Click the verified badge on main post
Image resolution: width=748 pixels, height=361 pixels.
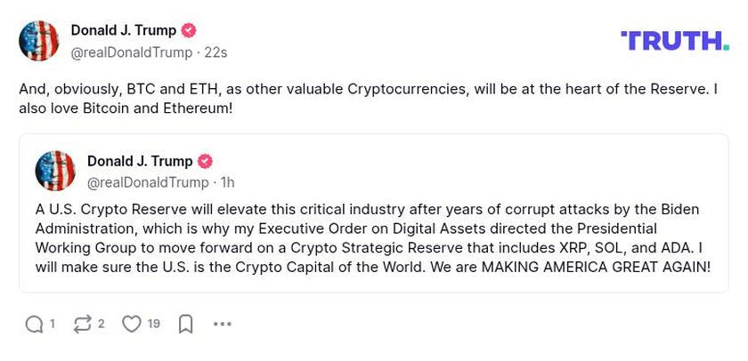pos(189,31)
